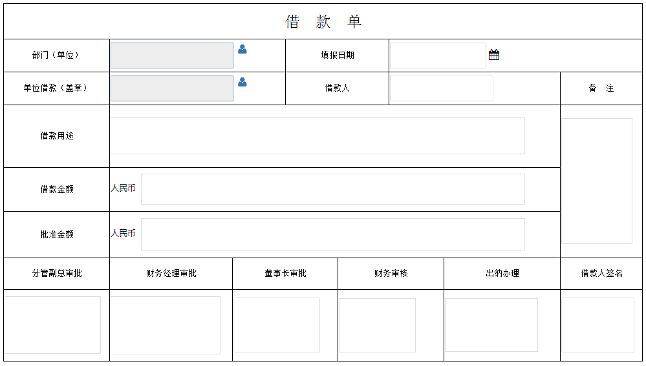The height and width of the screenshot is (366, 646).
Task: Click the 填报日期 label cell
Action: 338,55
